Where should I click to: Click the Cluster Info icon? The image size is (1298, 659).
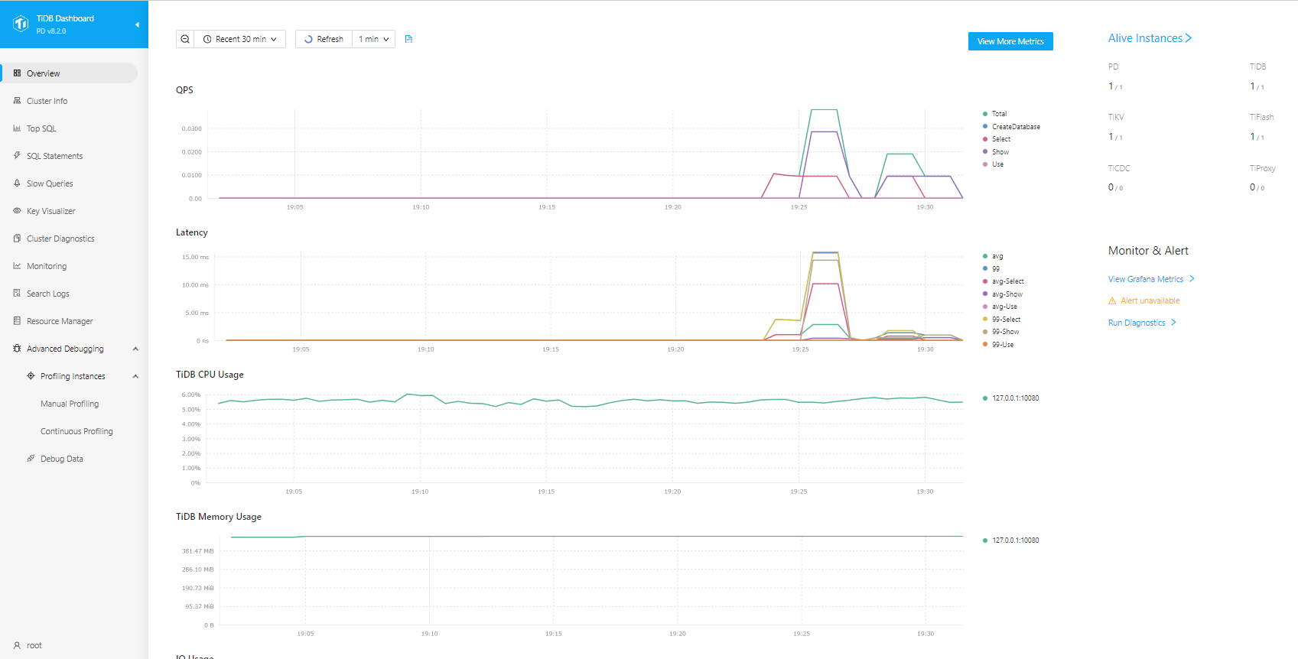pos(17,101)
